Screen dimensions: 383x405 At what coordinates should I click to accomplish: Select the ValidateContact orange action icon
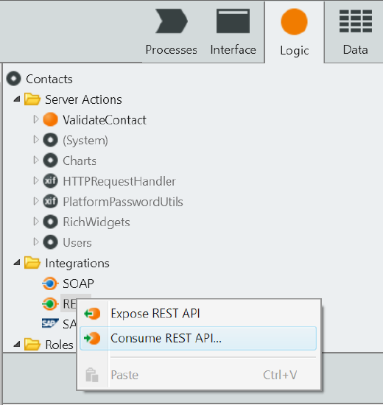[x=50, y=119]
